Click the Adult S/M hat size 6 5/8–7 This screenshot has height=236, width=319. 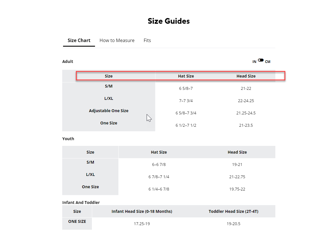click(186, 88)
